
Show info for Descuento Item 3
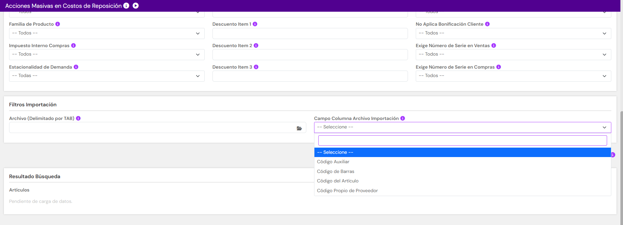256,67
